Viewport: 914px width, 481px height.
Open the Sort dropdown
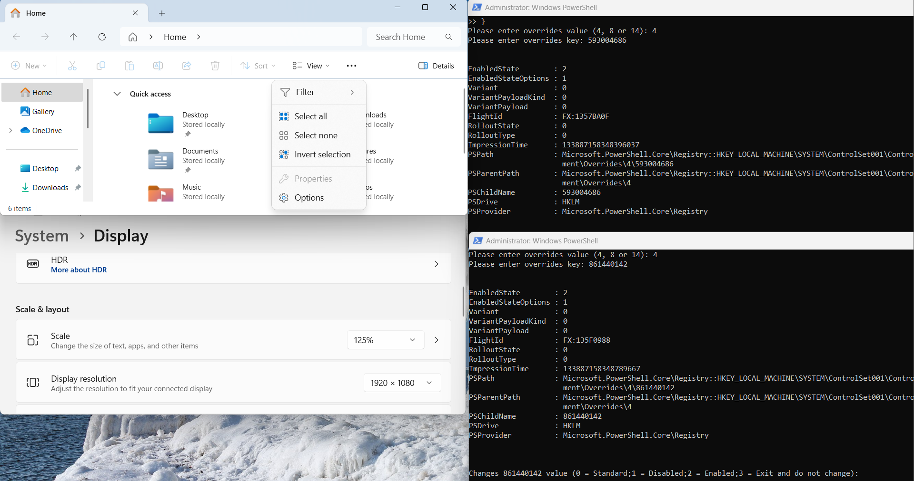click(258, 66)
